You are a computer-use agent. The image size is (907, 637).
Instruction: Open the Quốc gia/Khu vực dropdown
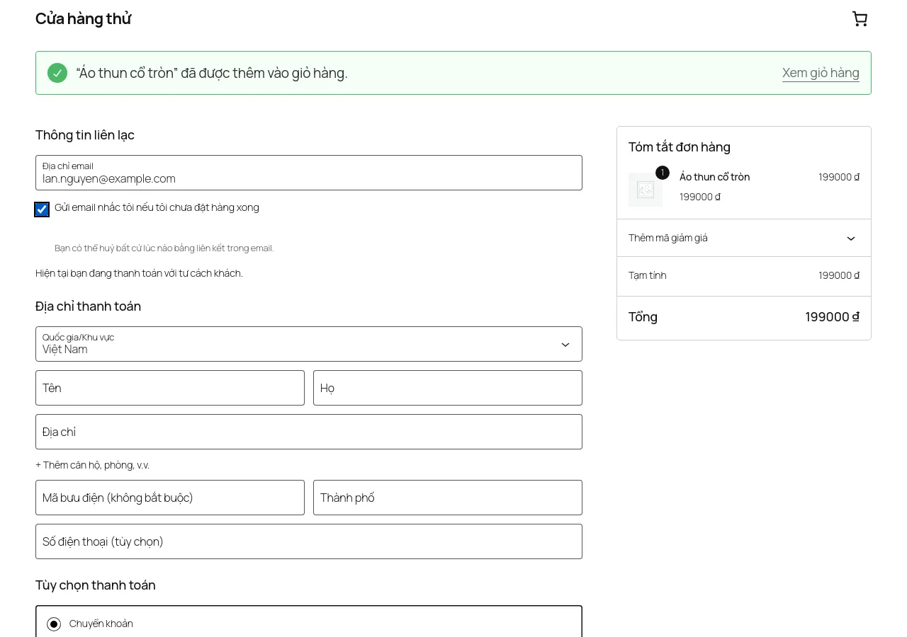[309, 344]
